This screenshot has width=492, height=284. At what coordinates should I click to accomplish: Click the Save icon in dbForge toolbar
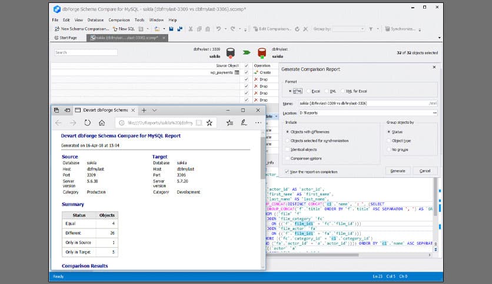tap(171, 29)
